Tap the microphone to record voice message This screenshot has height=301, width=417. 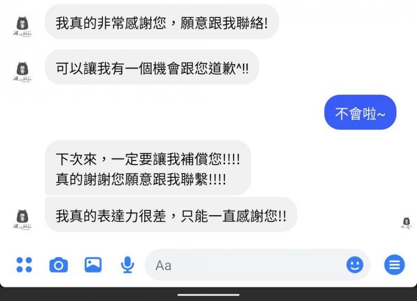click(127, 265)
